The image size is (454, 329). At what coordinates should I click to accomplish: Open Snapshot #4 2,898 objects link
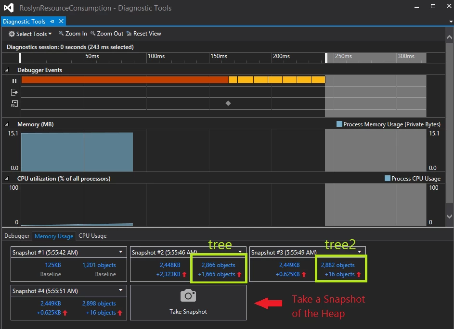pyautogui.click(x=99, y=303)
